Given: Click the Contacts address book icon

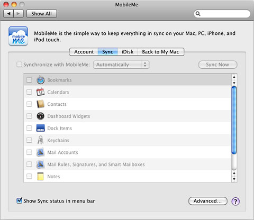Looking at the screenshot, I should pos(40,104).
